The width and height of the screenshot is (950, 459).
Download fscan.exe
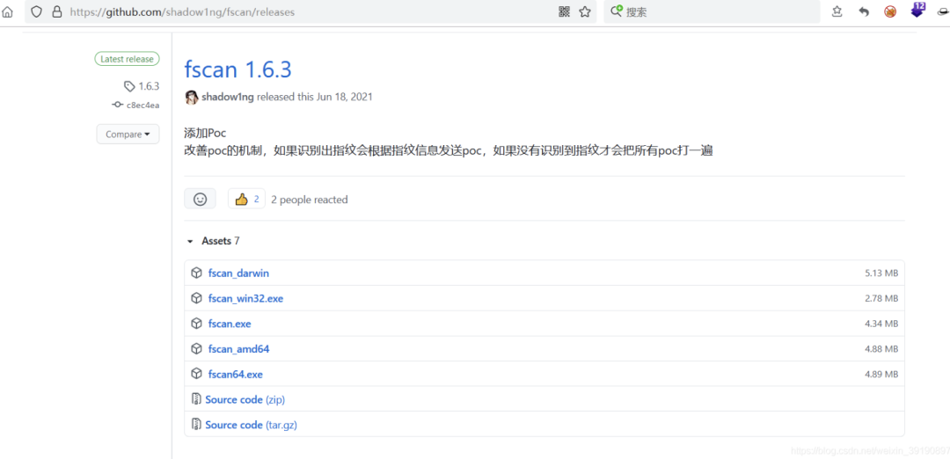tap(230, 324)
